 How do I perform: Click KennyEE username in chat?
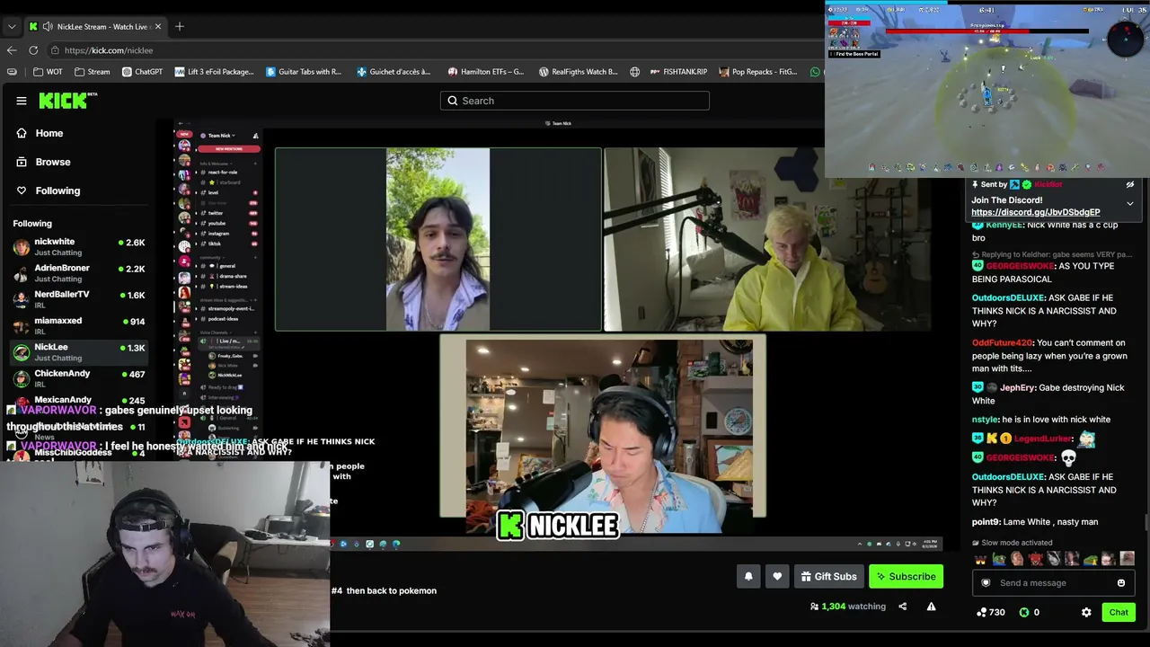1004,226
